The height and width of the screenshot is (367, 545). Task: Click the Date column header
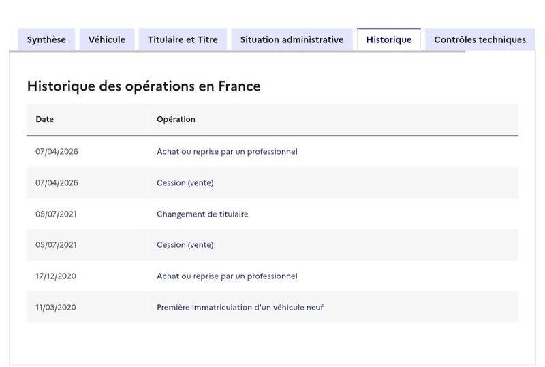pyautogui.click(x=44, y=119)
